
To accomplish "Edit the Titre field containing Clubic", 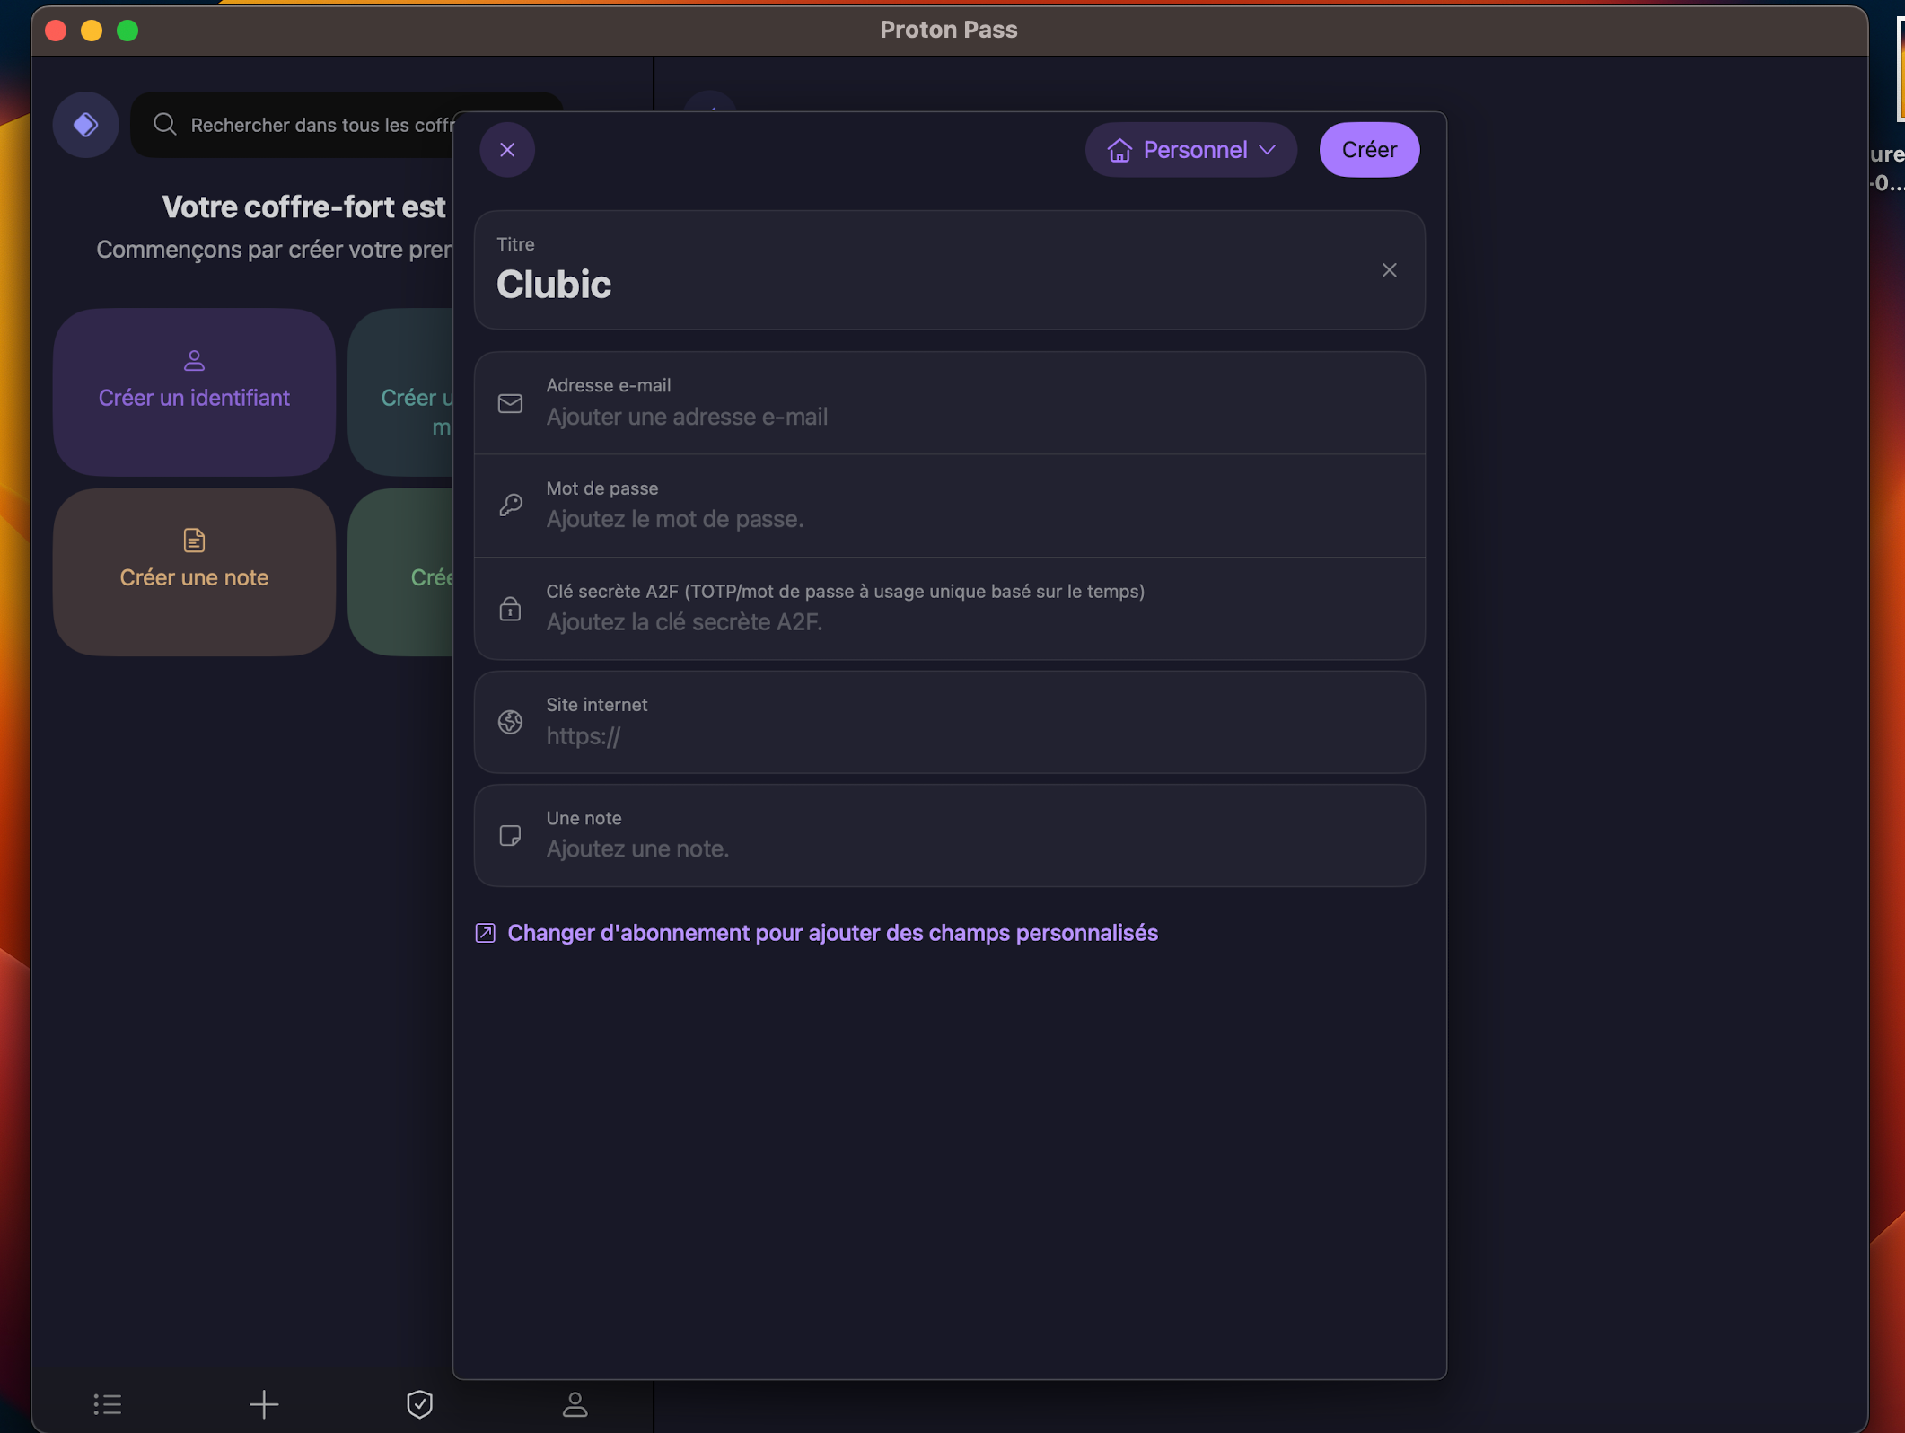I will pos(949,270).
